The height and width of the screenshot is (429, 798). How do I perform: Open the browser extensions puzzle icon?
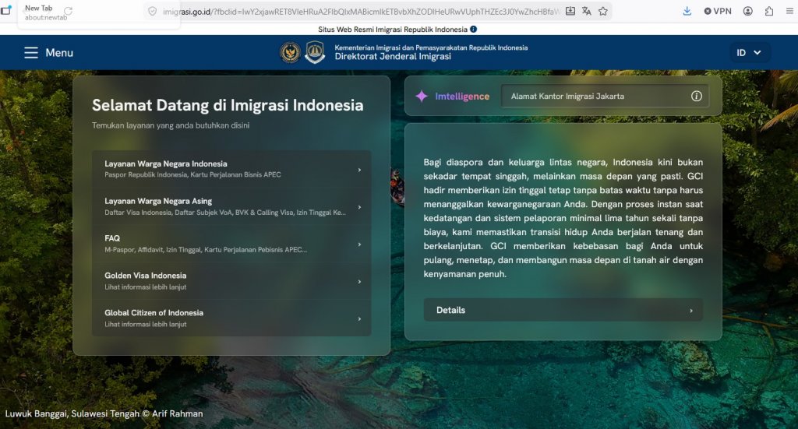point(769,11)
